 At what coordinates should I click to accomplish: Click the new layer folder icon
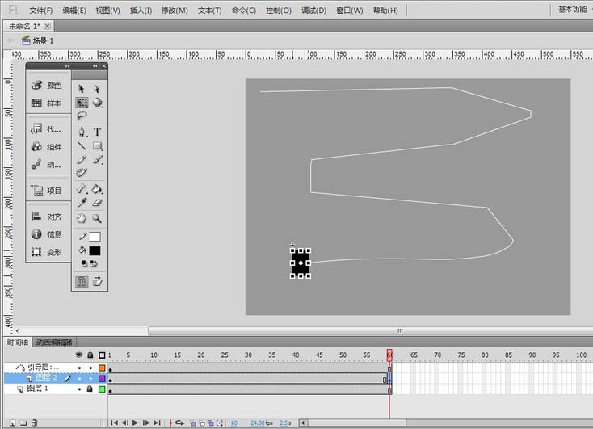(23, 423)
